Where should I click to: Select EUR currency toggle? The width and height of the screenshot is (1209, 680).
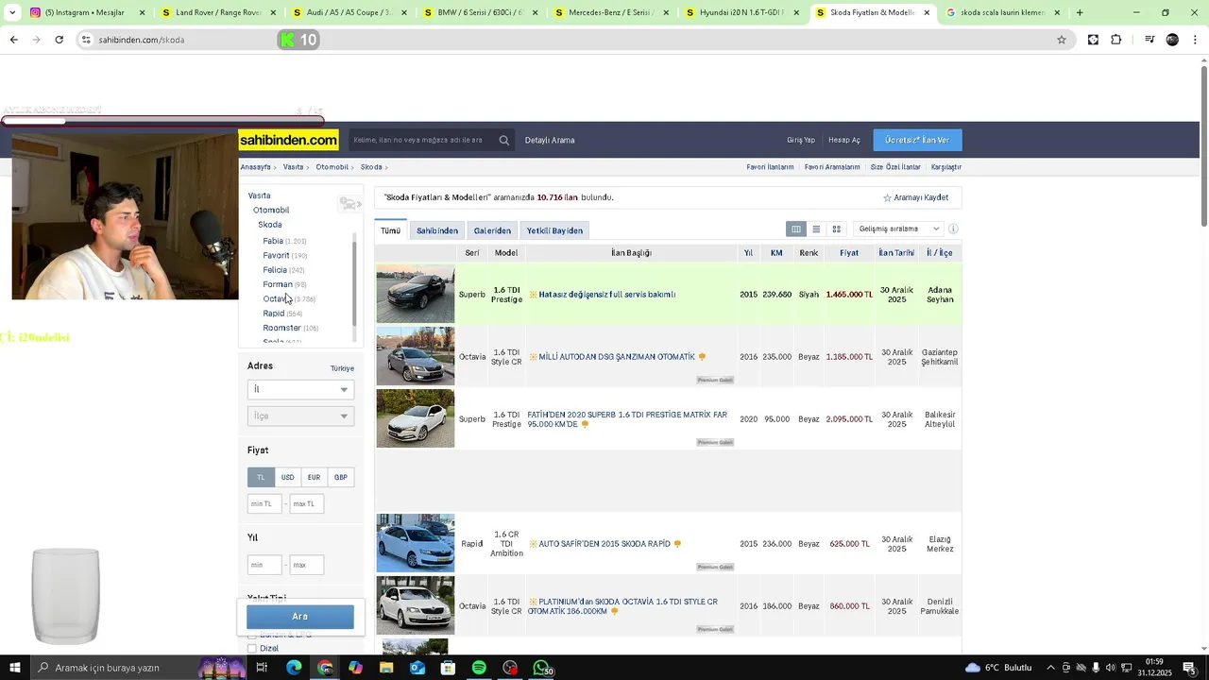point(314,477)
